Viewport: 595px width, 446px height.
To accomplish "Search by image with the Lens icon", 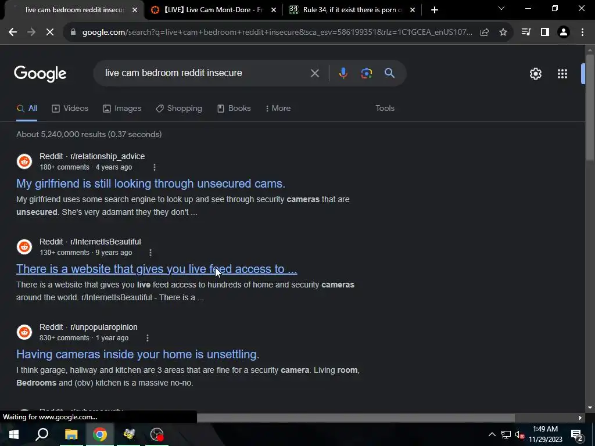I will (367, 73).
